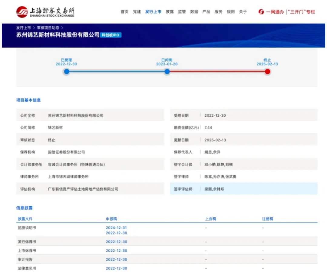Click the 审核状态 value 终止
The height and width of the screenshot is (277, 327).
click(51, 140)
